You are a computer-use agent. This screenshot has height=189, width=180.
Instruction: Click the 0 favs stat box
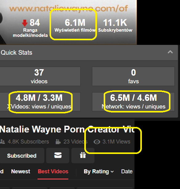(x=133, y=76)
